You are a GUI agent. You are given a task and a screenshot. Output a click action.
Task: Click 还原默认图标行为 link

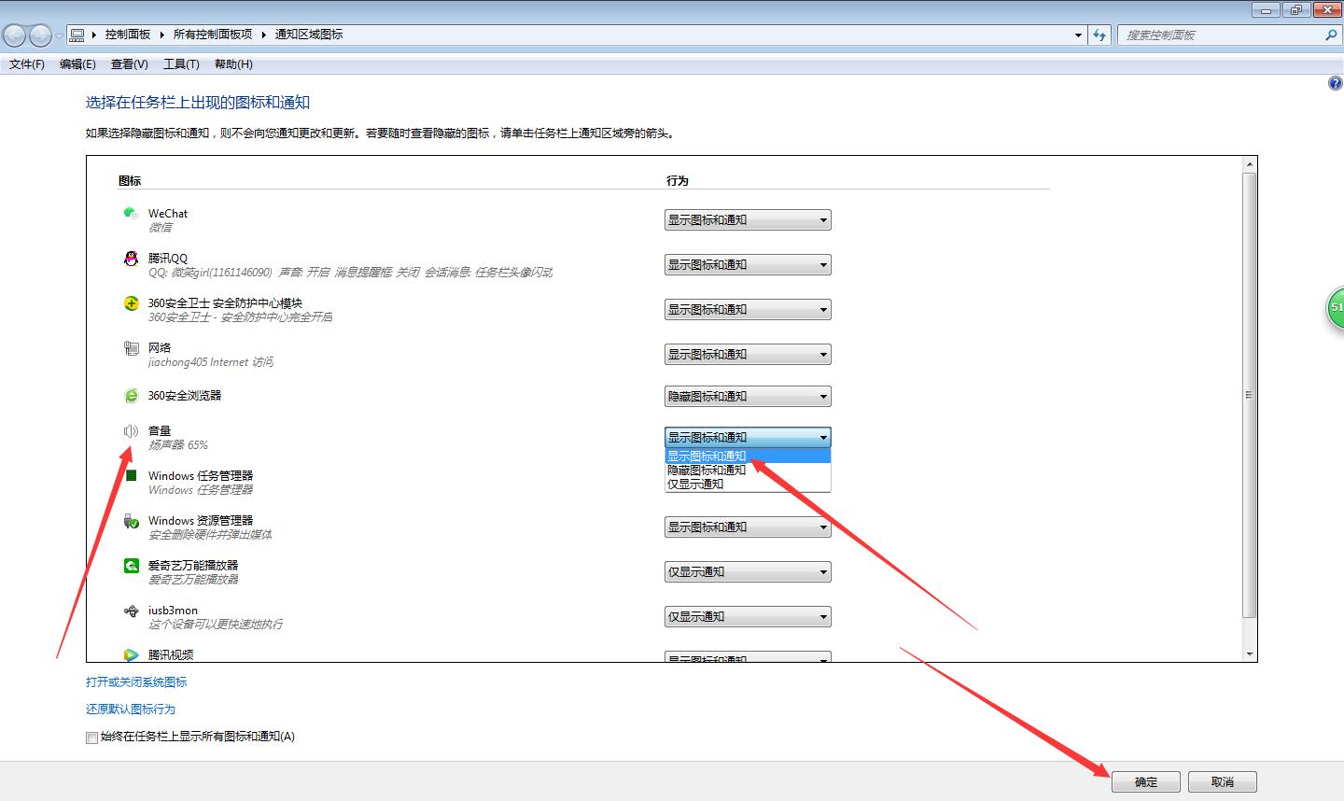(x=131, y=710)
